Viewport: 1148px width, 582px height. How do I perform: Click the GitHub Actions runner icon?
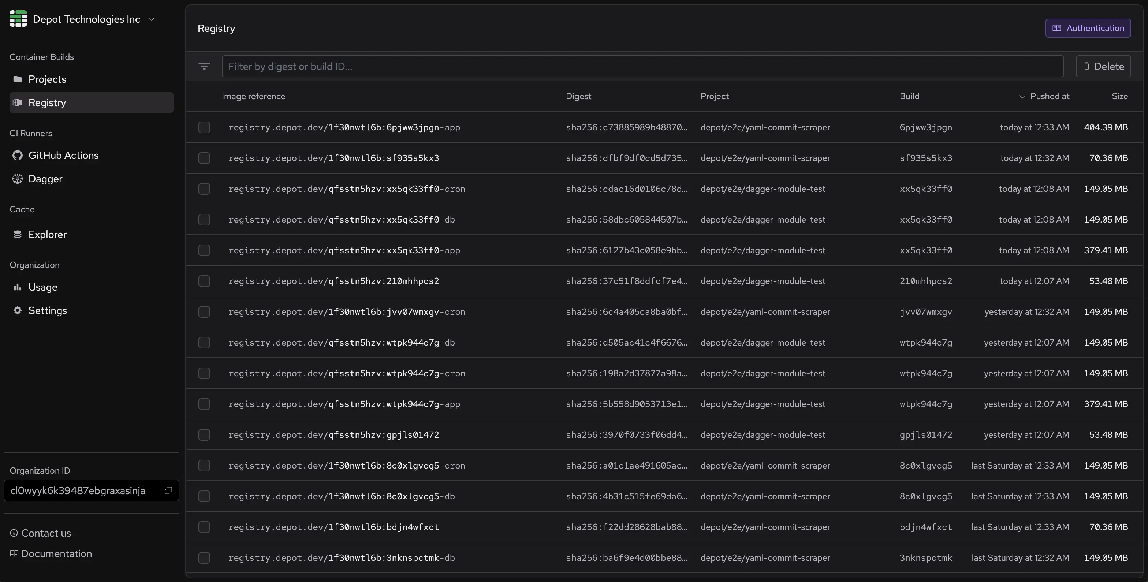point(17,155)
